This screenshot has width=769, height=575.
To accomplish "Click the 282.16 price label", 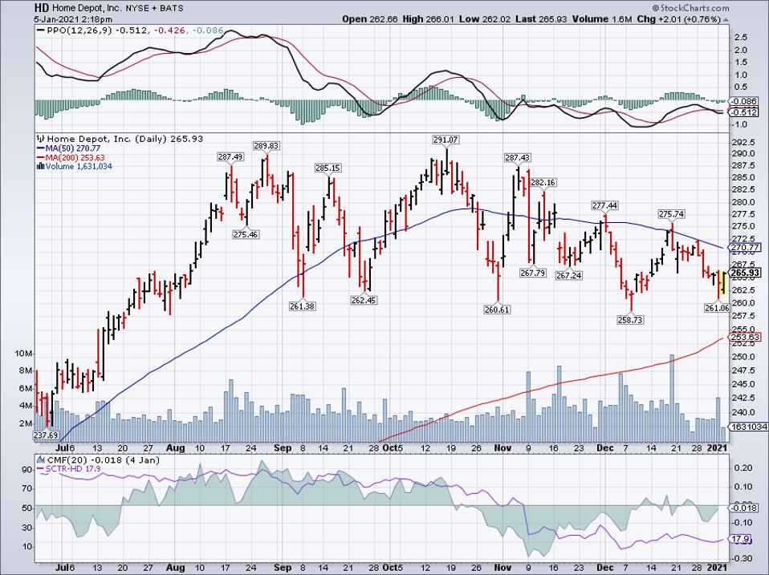I will pyautogui.click(x=543, y=182).
